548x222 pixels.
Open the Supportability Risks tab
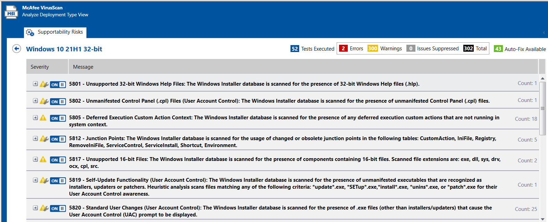point(55,32)
